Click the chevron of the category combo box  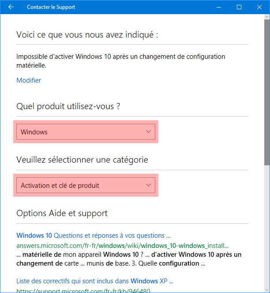148,185
